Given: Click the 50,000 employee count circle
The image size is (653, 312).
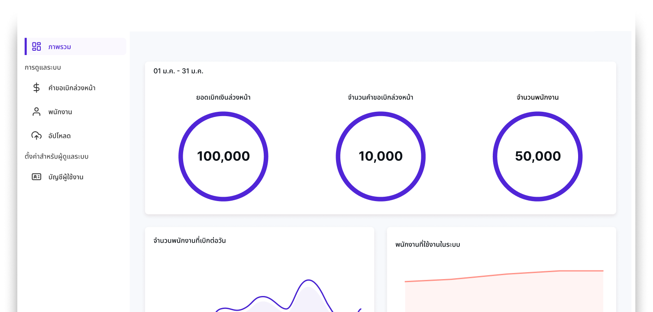Looking at the screenshot, I should point(538,156).
